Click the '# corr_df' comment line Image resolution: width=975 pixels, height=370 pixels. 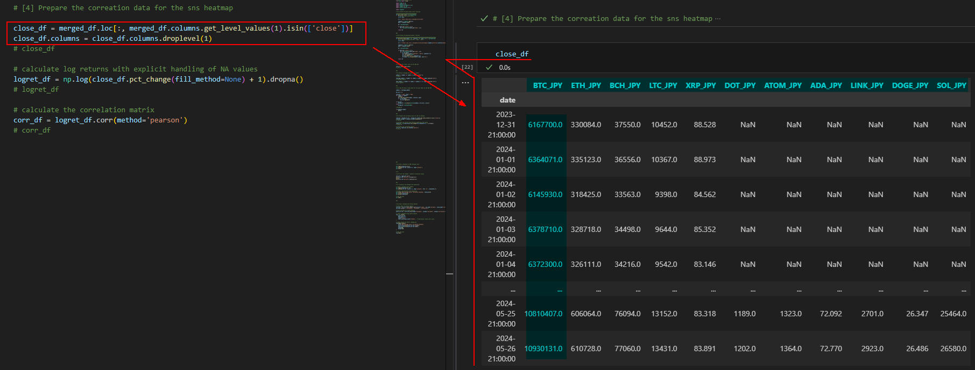point(32,130)
